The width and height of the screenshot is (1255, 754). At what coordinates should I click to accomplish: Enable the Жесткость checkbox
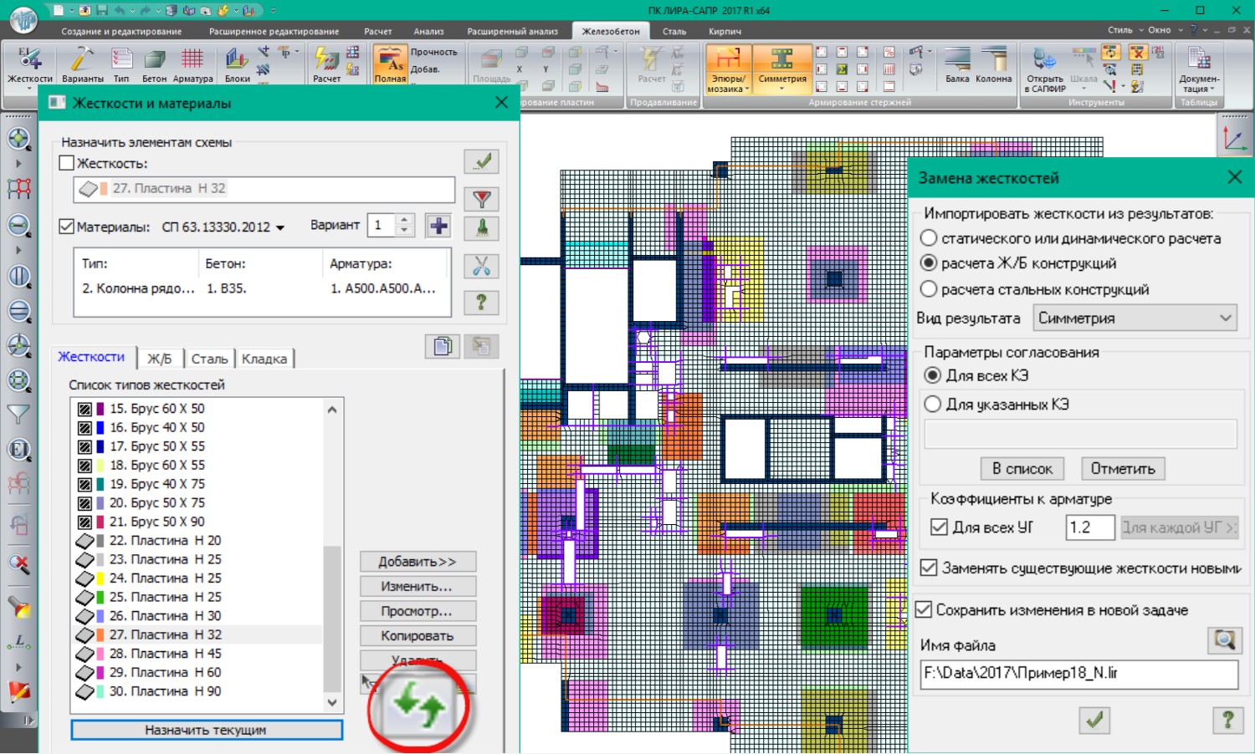pos(67,163)
